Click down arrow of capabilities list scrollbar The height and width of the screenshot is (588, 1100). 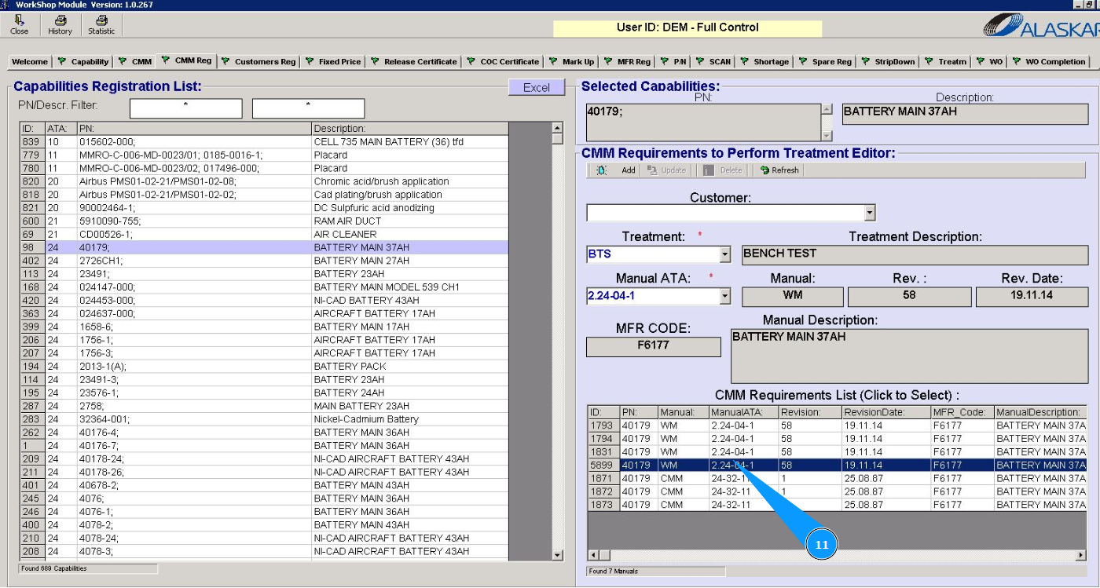[x=557, y=555]
